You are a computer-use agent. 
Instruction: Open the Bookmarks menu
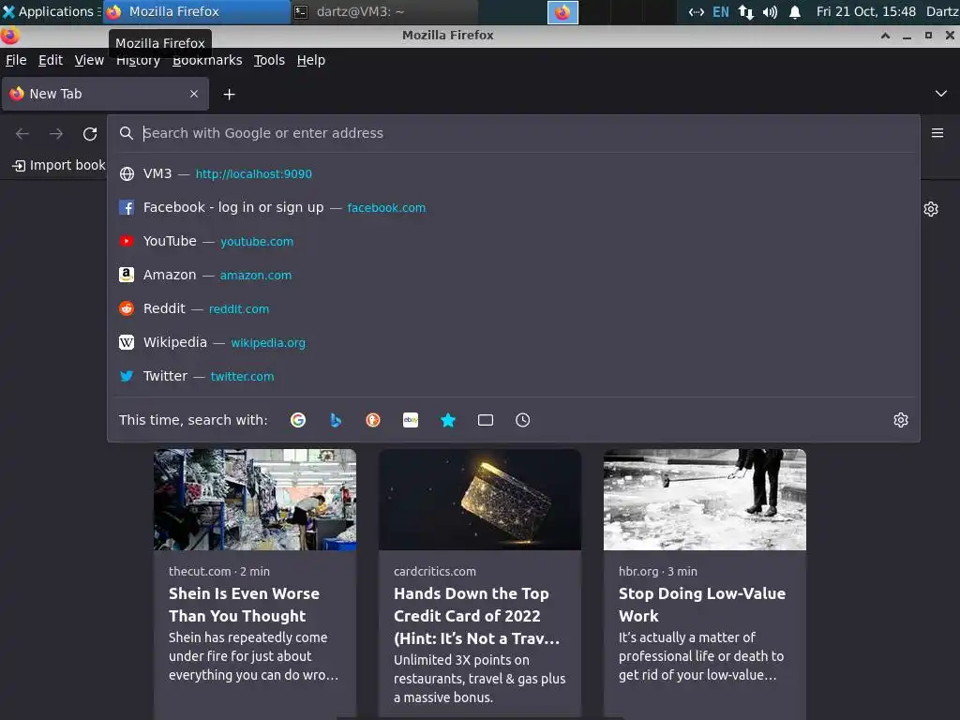207,60
